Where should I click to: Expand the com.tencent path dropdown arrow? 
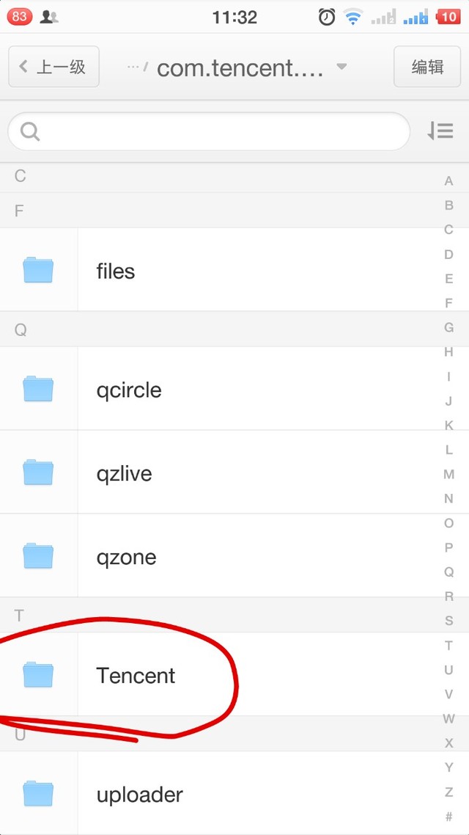341,67
